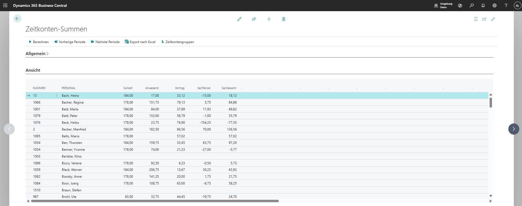Screen dimensions: 522x206
Task: Go to next record with right arrow
Action: coord(514,129)
